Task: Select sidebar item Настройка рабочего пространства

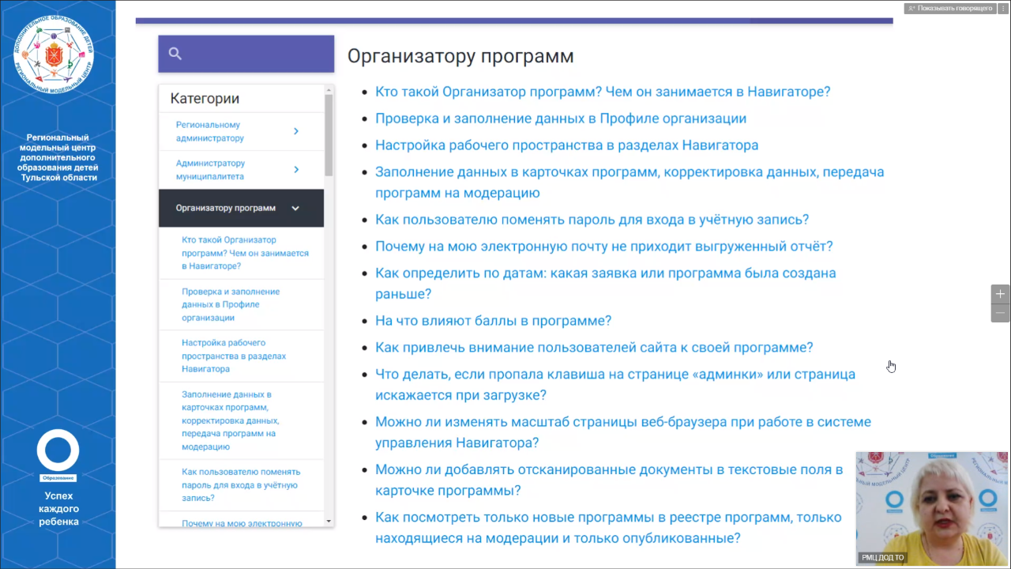Action: pyautogui.click(x=234, y=356)
